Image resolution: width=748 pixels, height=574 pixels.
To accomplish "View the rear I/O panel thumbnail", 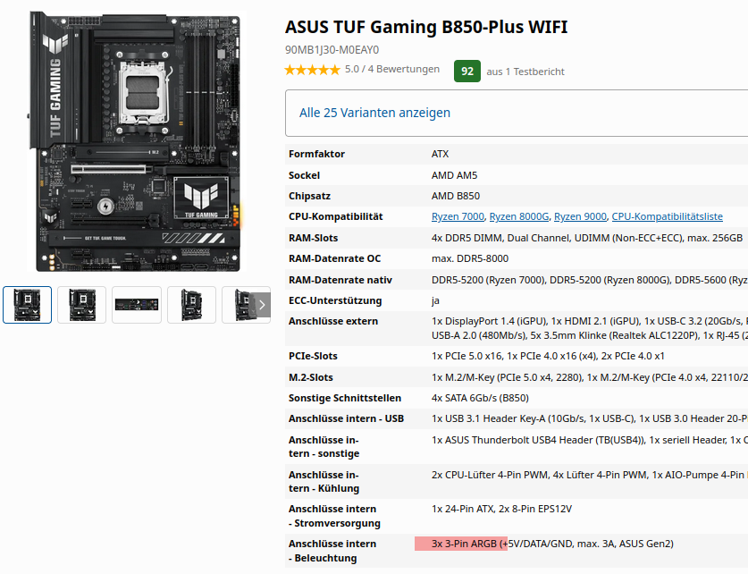I will [x=137, y=305].
